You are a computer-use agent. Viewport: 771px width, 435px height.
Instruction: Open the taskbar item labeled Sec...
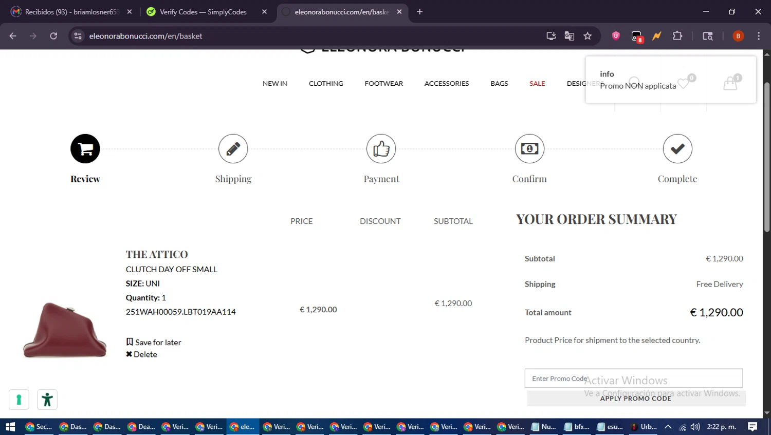(39, 427)
